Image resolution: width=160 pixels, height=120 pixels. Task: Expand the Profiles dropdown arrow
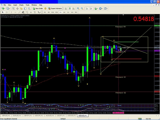(9, 8)
